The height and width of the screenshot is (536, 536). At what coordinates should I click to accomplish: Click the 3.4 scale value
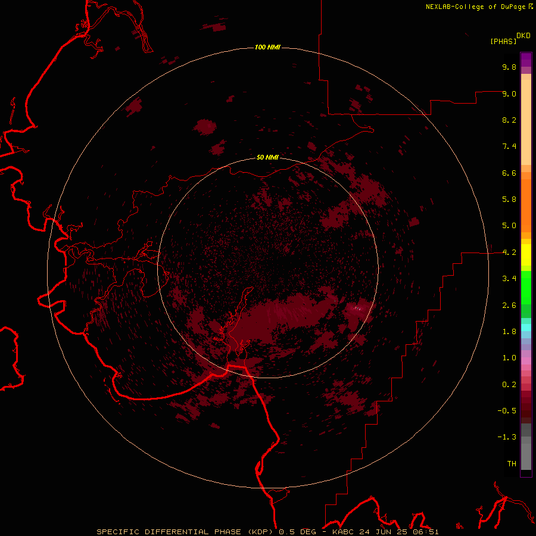tap(509, 279)
